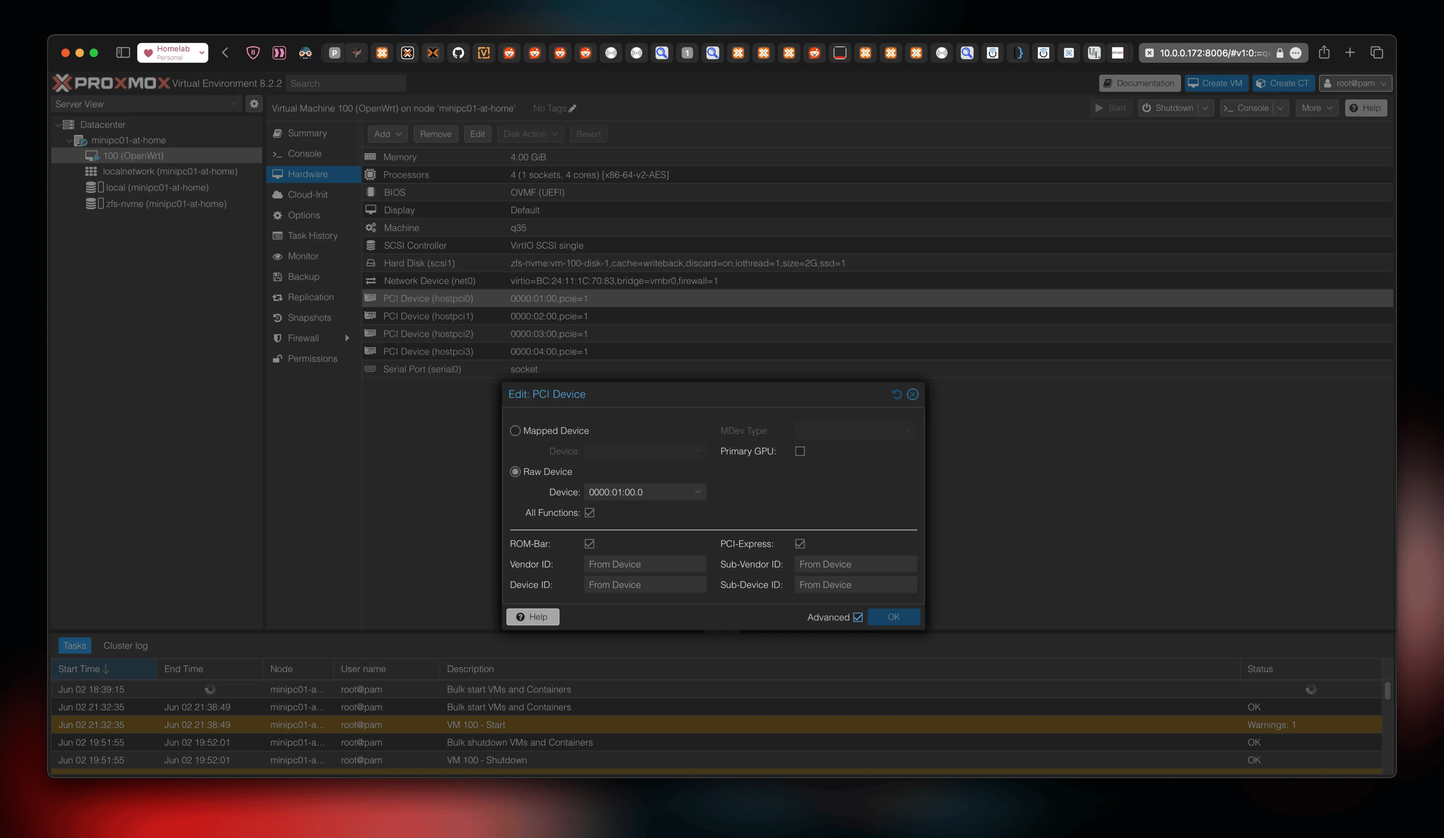Click the Server View settings gear icon
Image resolution: width=1444 pixels, height=838 pixels.
tap(254, 104)
